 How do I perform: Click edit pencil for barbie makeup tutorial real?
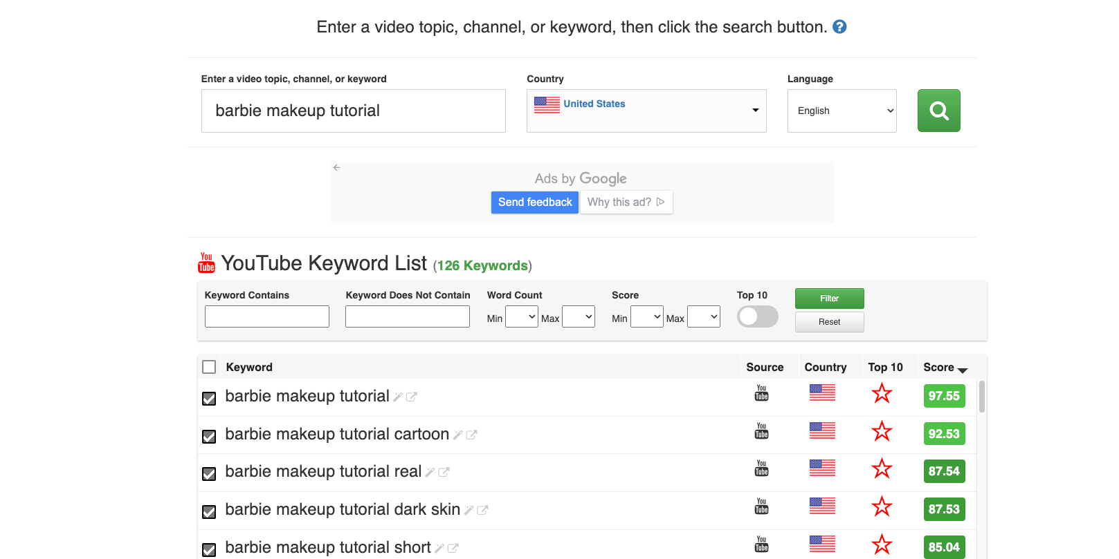tap(430, 472)
